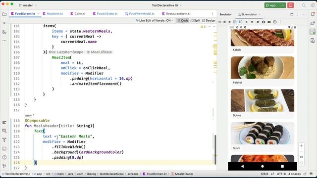
Task: Take an emulator screenshot with camera icon
Action: point(264,22)
